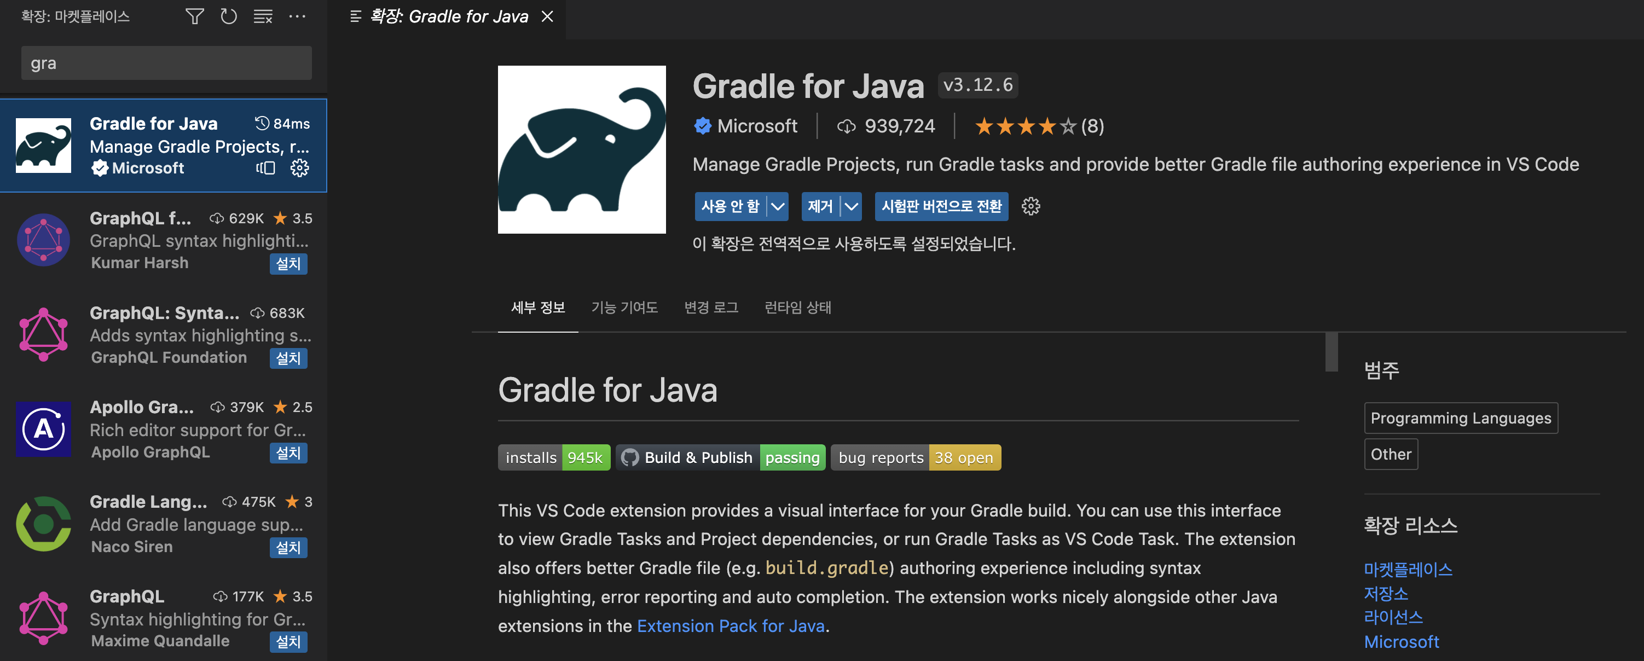Open the marketplace more actions menu

coord(297,16)
